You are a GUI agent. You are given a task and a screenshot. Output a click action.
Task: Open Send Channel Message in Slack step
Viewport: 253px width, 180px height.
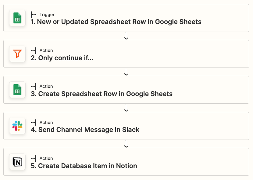[85, 130]
